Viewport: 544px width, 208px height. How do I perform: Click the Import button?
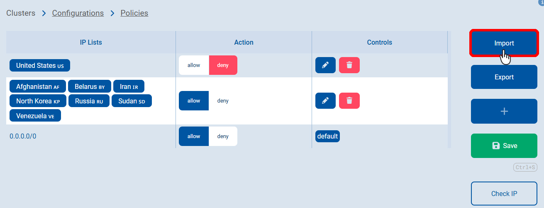click(504, 43)
